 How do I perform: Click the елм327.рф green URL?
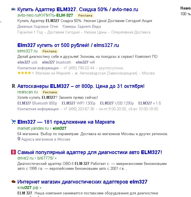(x=28, y=188)
